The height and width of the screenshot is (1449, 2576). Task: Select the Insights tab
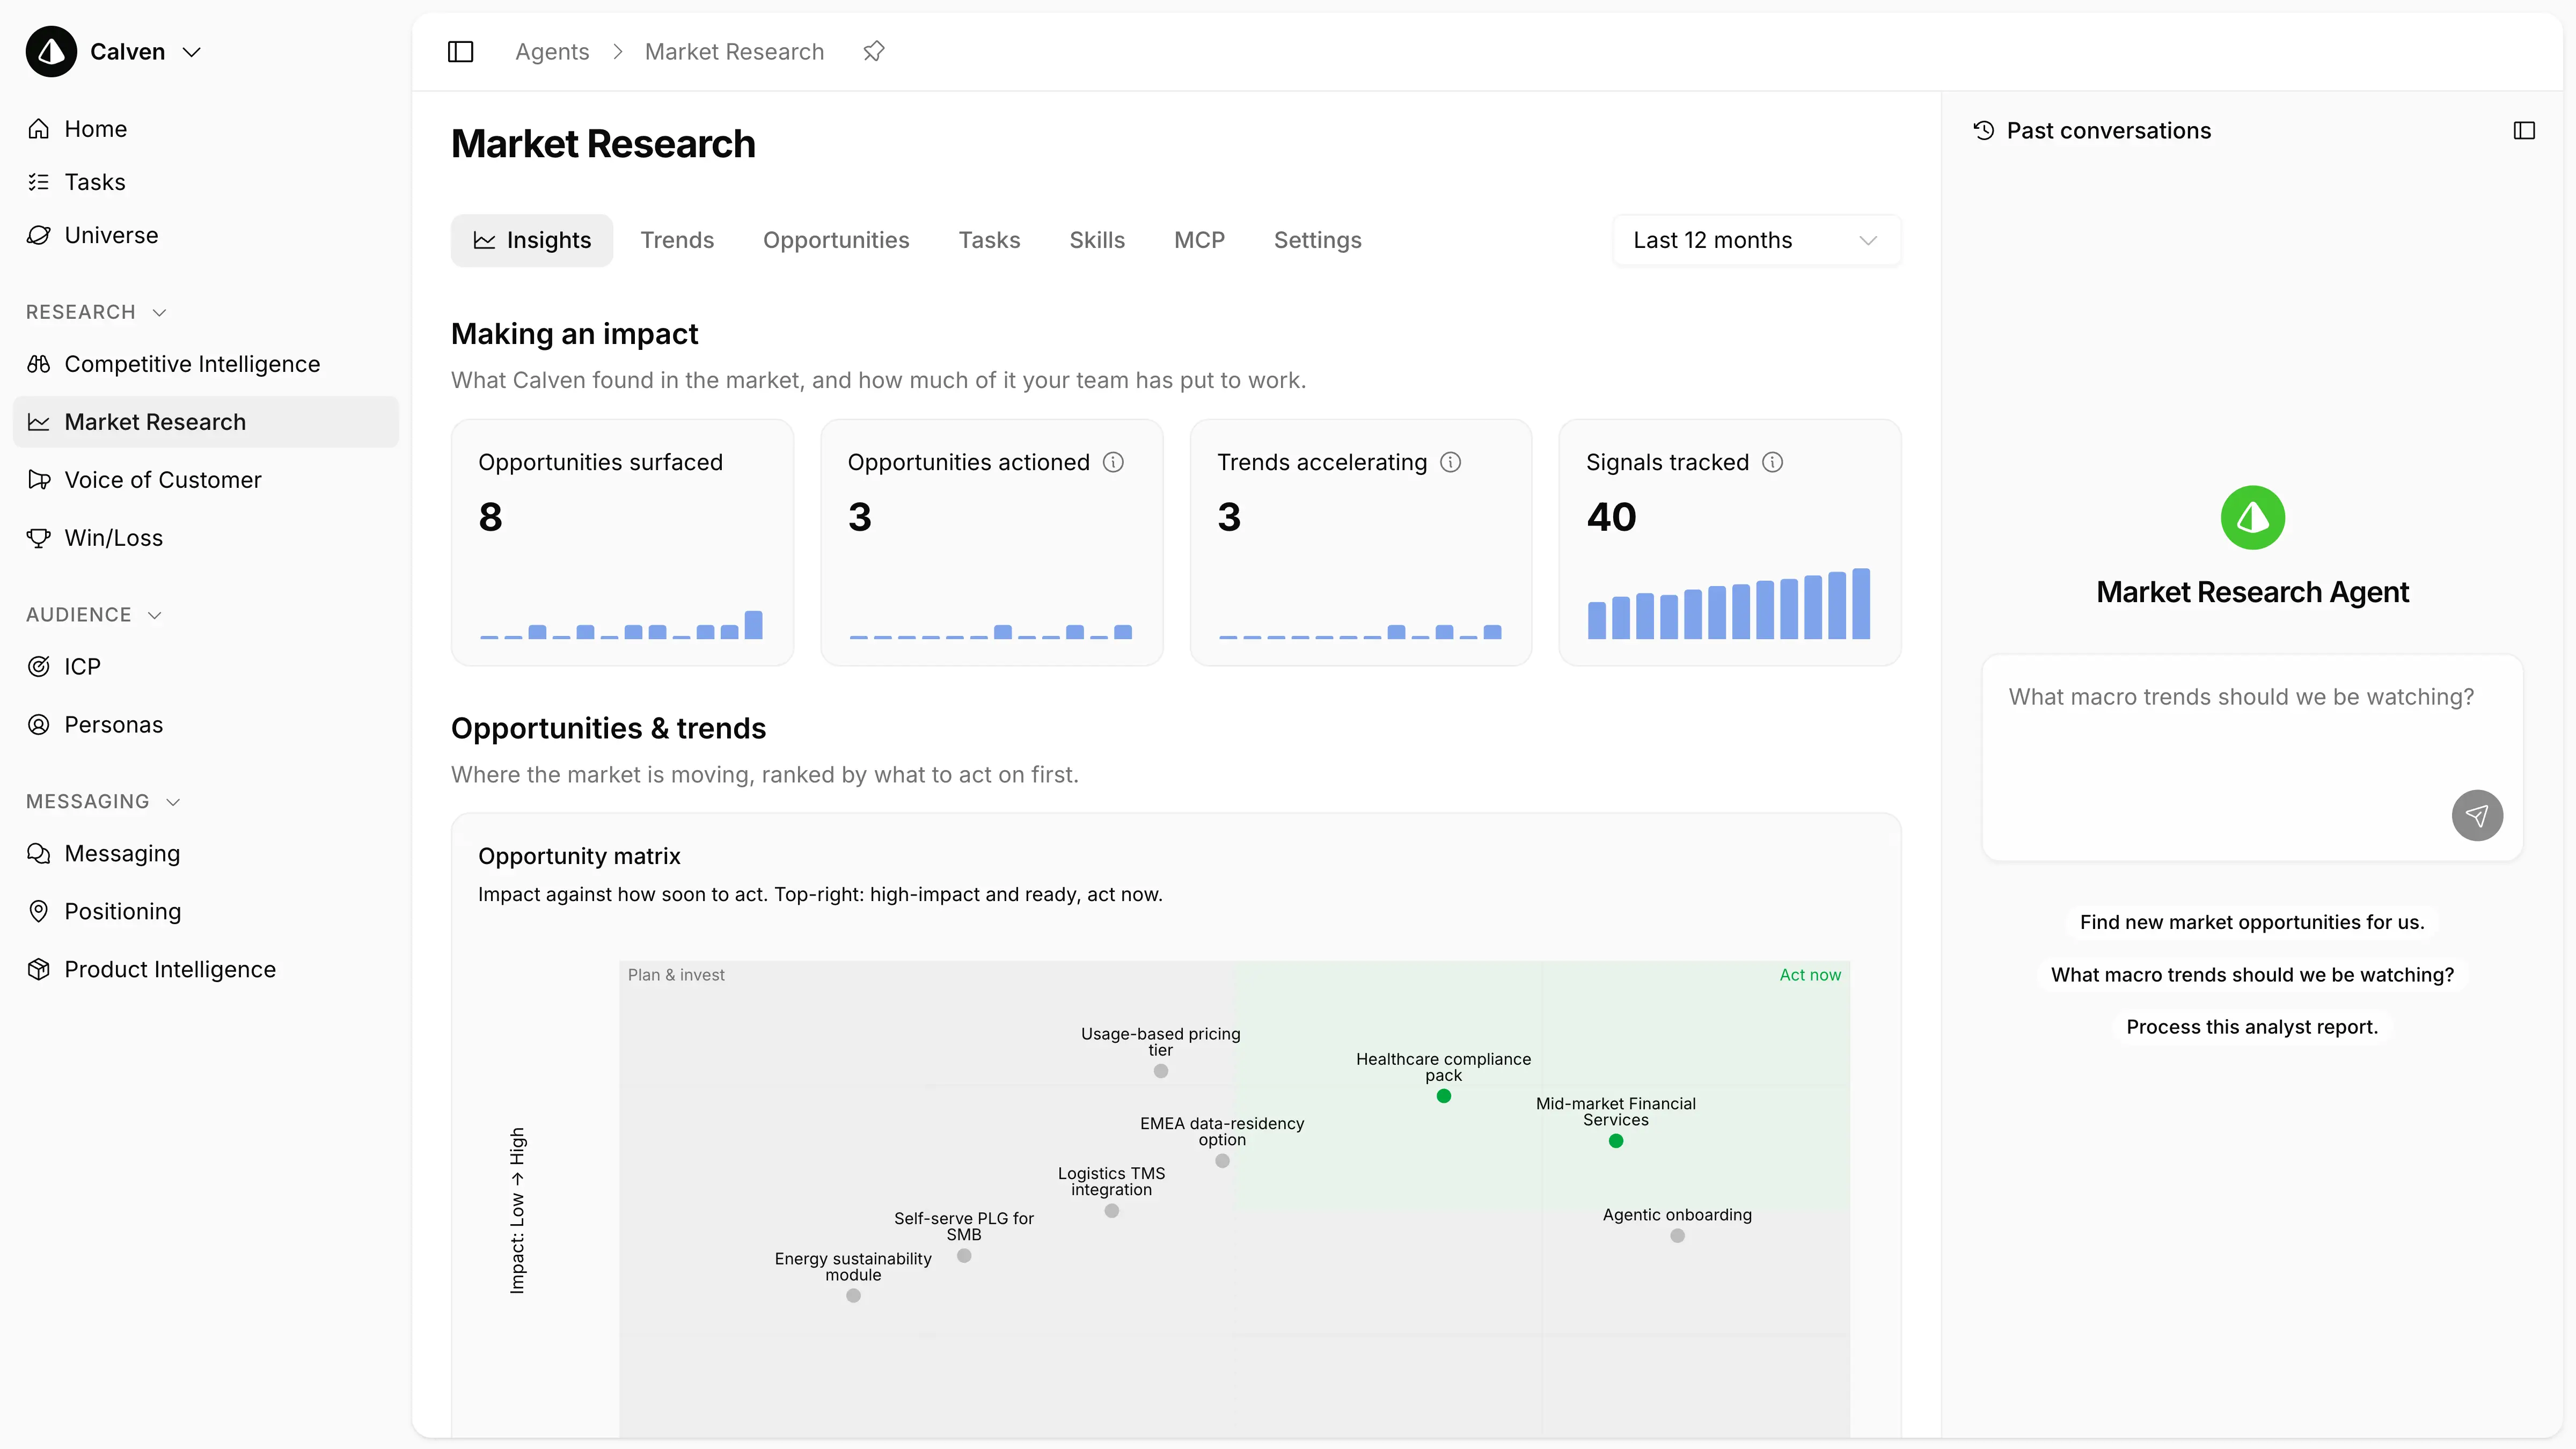tap(532, 240)
